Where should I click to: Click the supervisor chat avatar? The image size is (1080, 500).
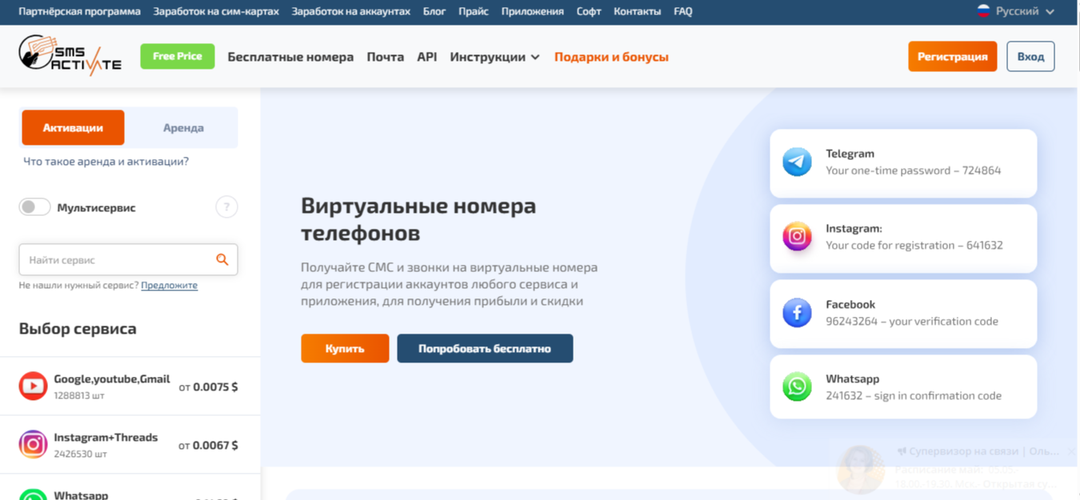(861, 469)
